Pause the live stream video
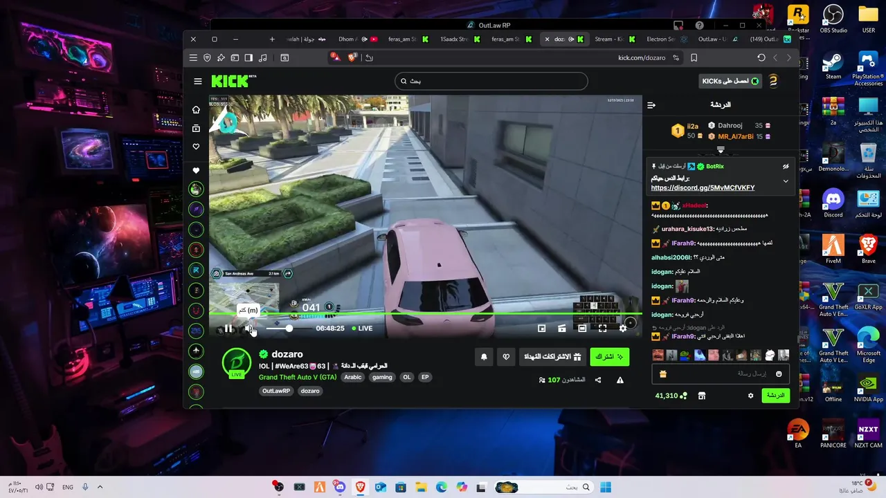Screen dimensions: 886x498 pos(228,329)
